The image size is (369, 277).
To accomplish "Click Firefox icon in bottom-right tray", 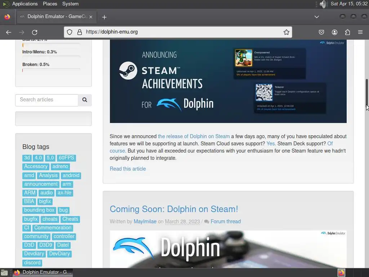I will [x=341, y=273].
